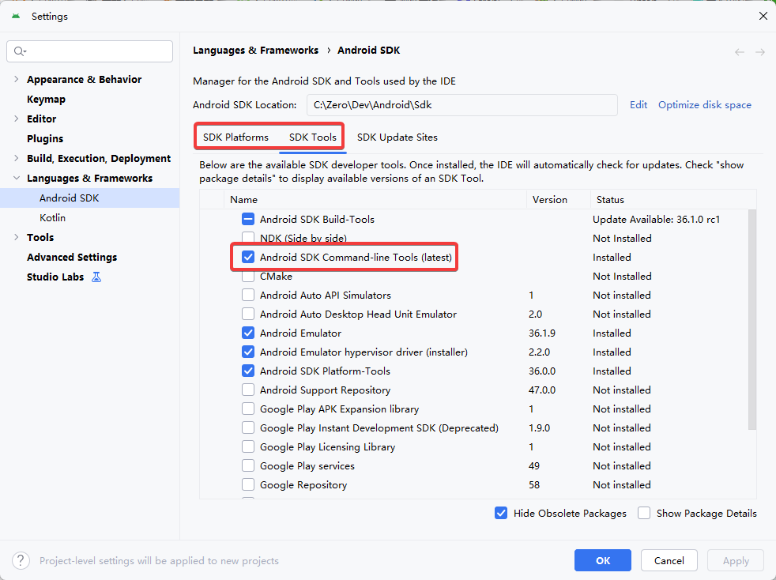Click the Studio Labs flask icon
Screen dimensions: 776x580
tap(96, 277)
